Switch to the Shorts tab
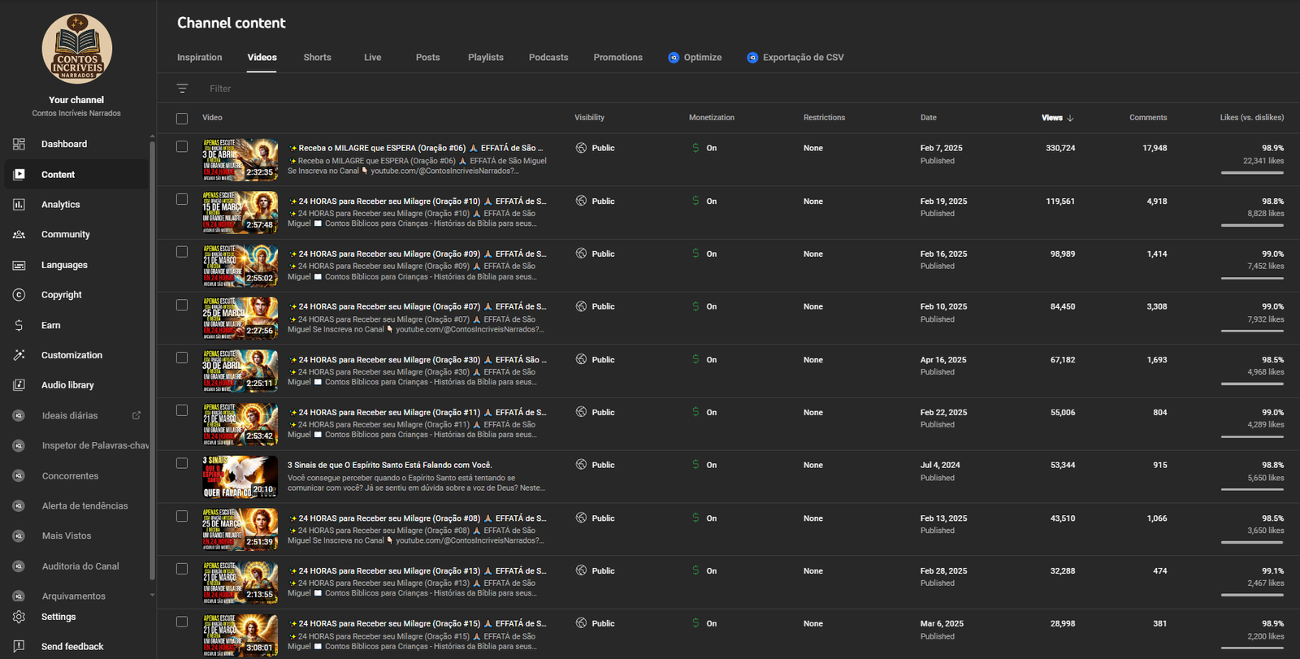Screen dimensions: 1300x659 317,58
